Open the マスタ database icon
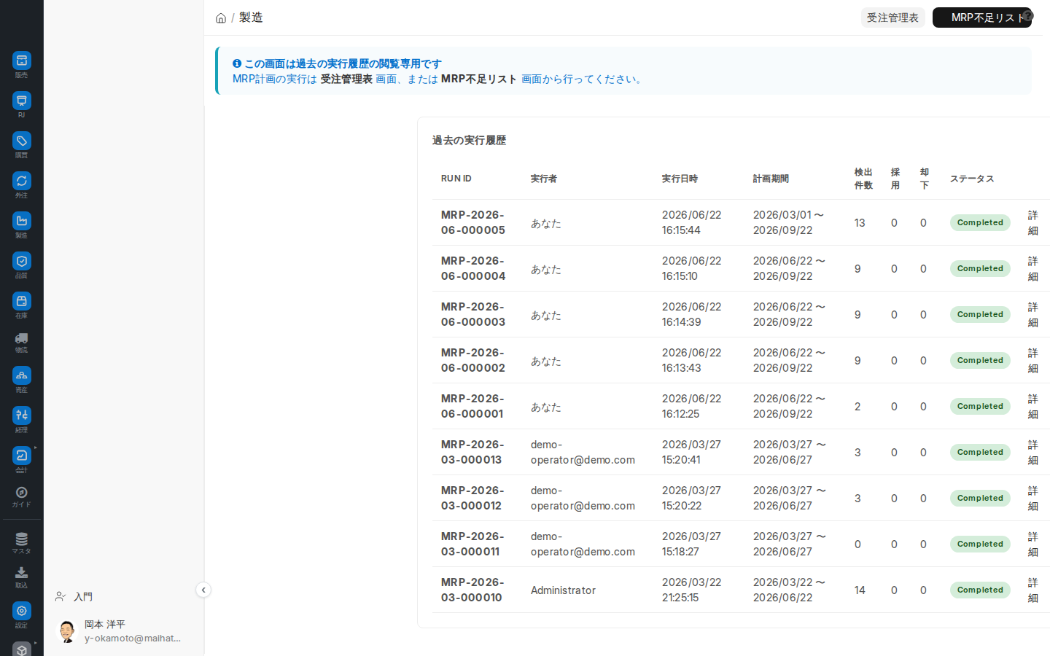This screenshot has height=656, width=1050. click(22, 539)
